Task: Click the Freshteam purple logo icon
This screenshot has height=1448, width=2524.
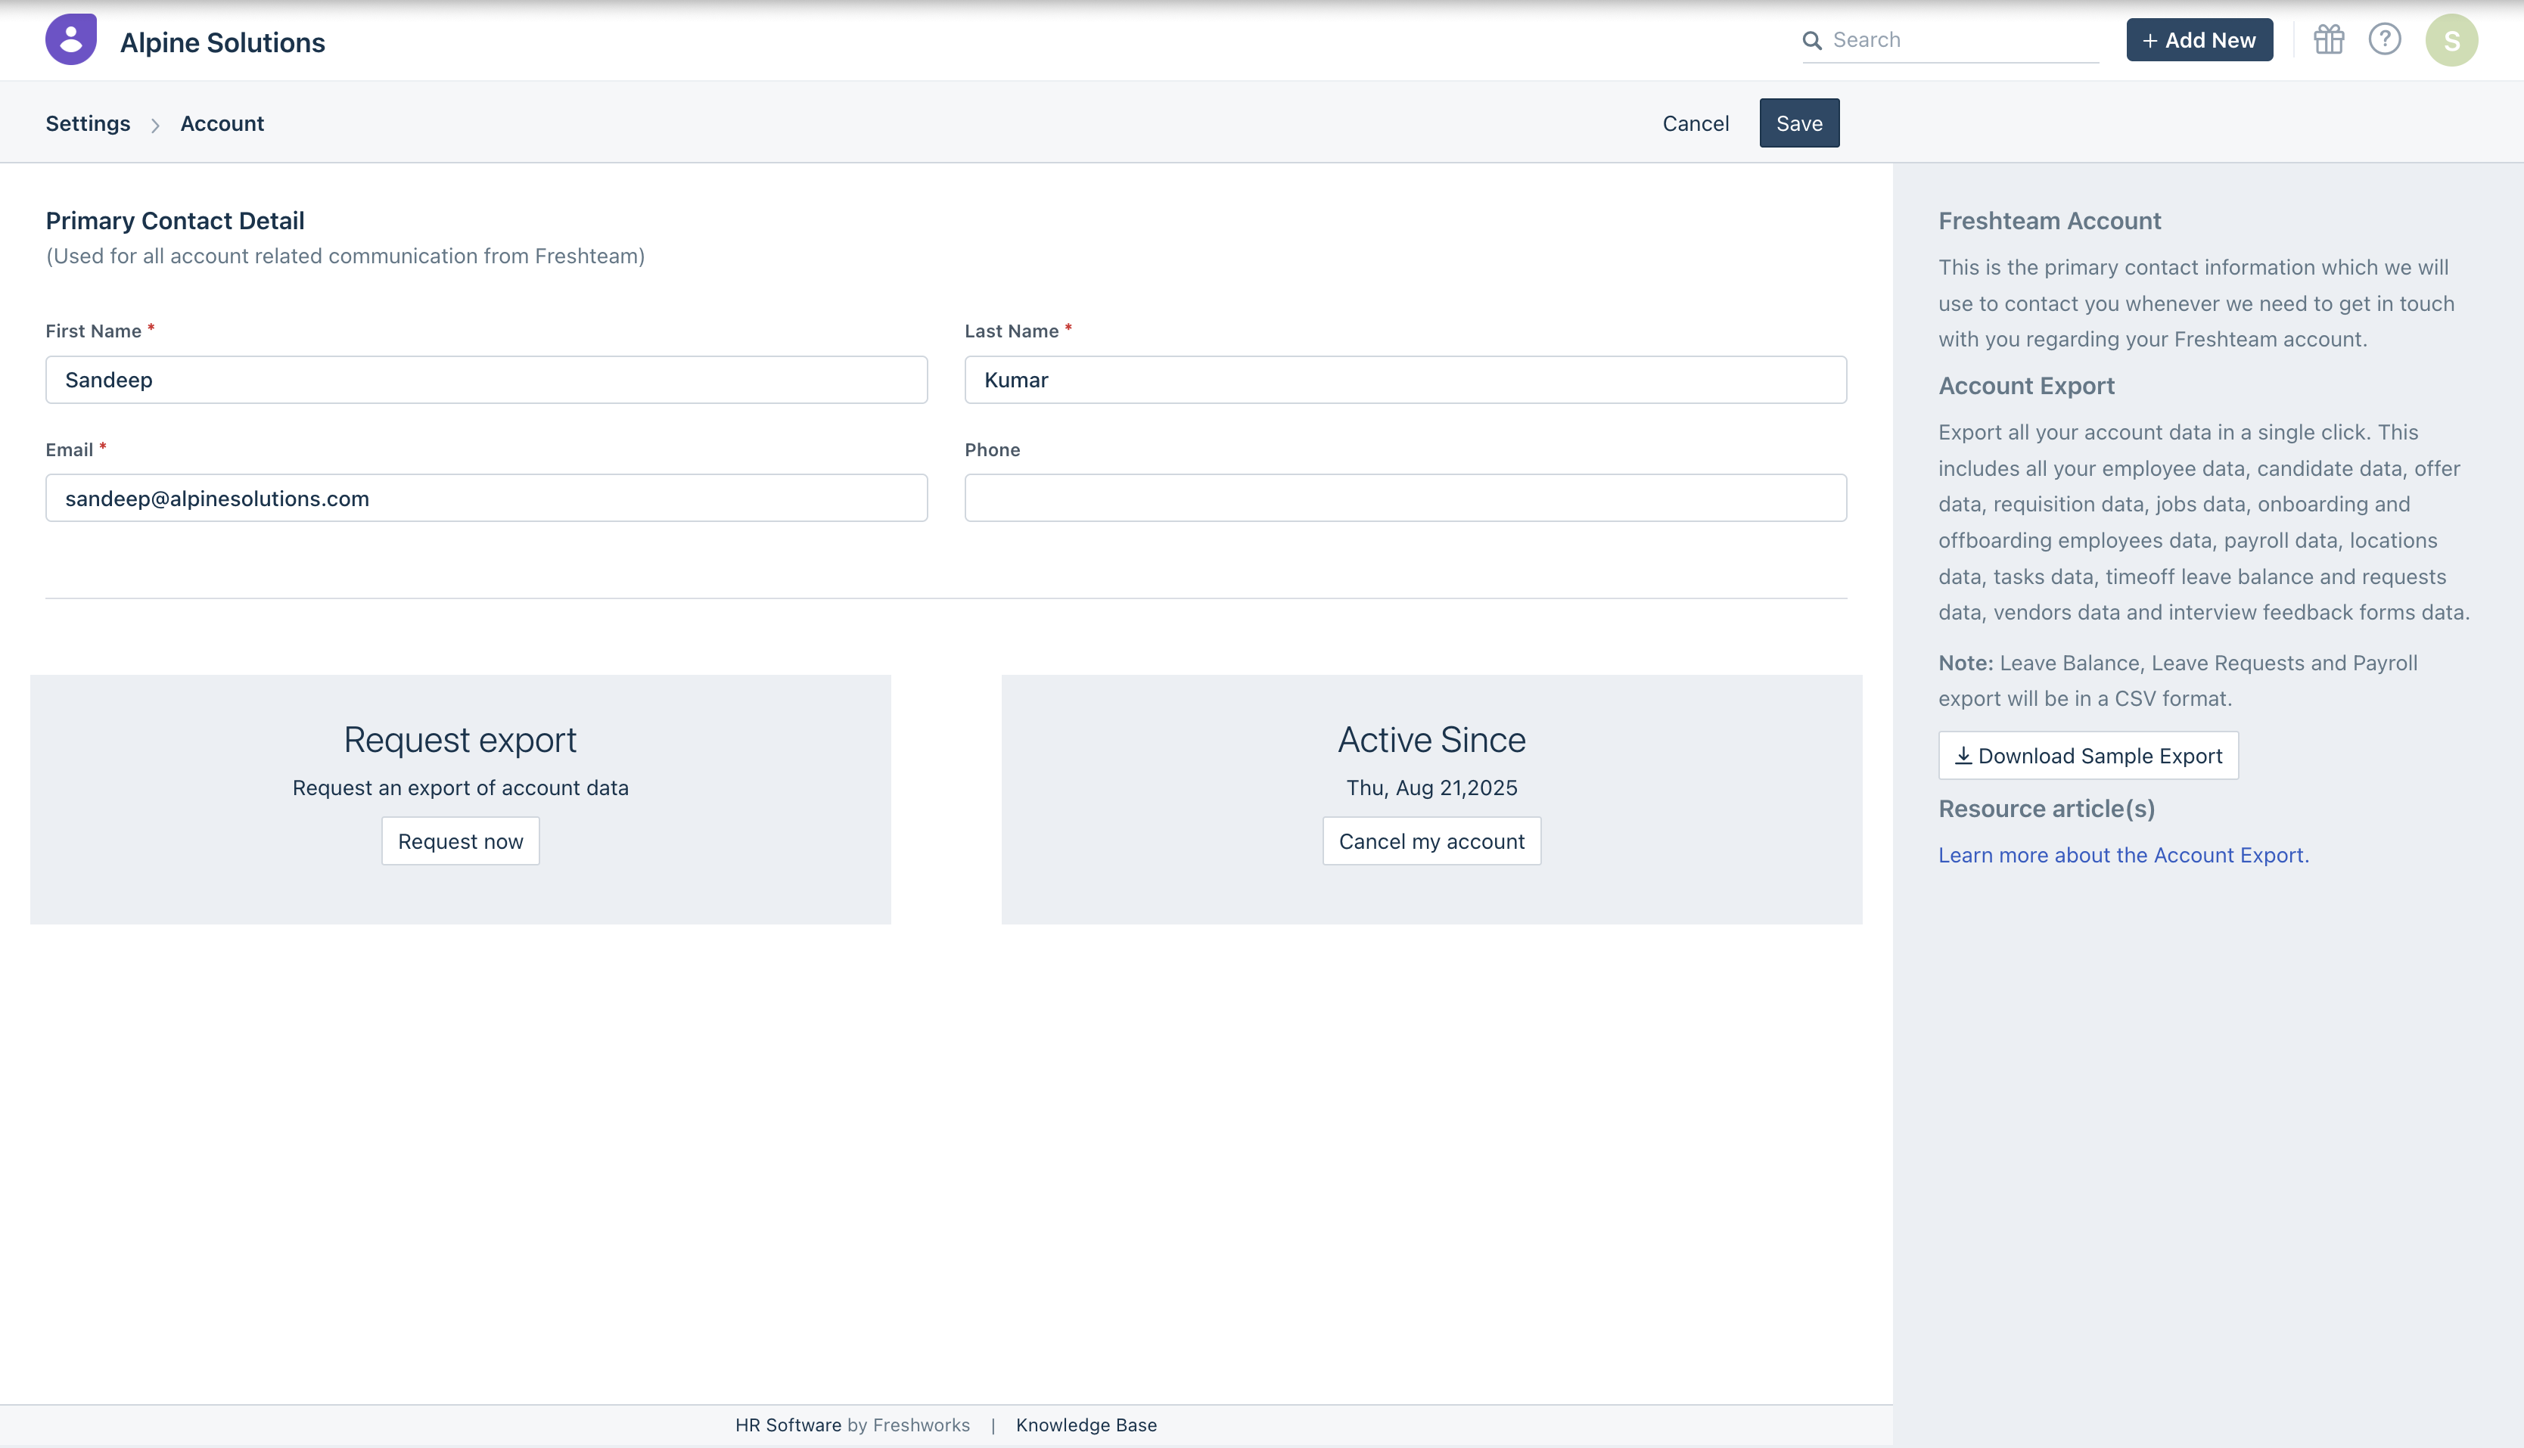Action: click(x=70, y=40)
